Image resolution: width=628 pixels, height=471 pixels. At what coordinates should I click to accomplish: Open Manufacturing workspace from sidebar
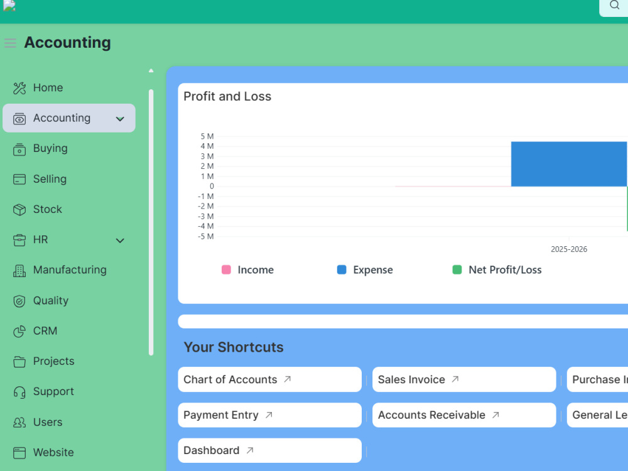(x=70, y=270)
